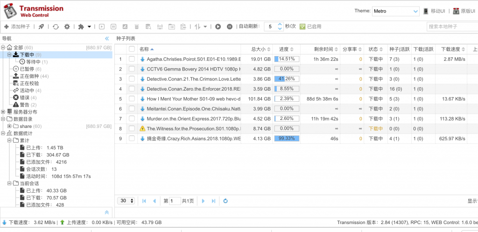
Task: Check the Agatha.Christies.Poirot row checkbox
Action: coord(132,59)
